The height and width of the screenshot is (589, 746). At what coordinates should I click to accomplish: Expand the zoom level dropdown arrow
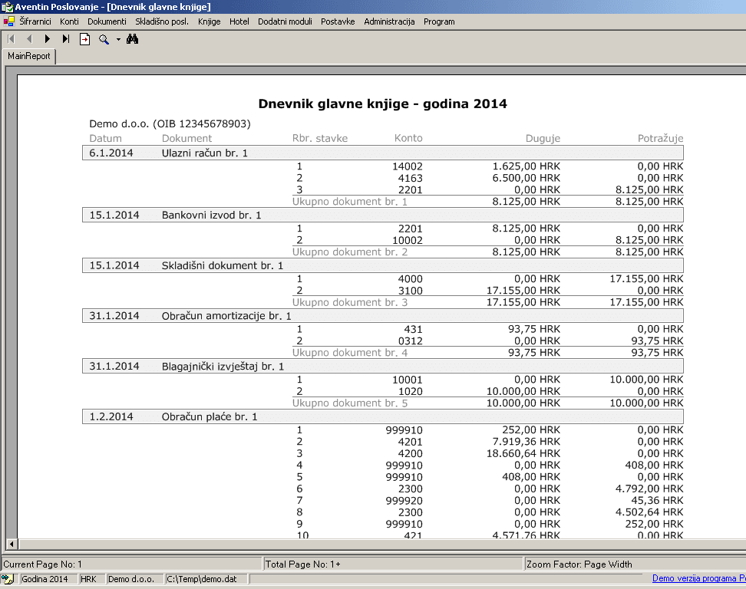pos(118,38)
